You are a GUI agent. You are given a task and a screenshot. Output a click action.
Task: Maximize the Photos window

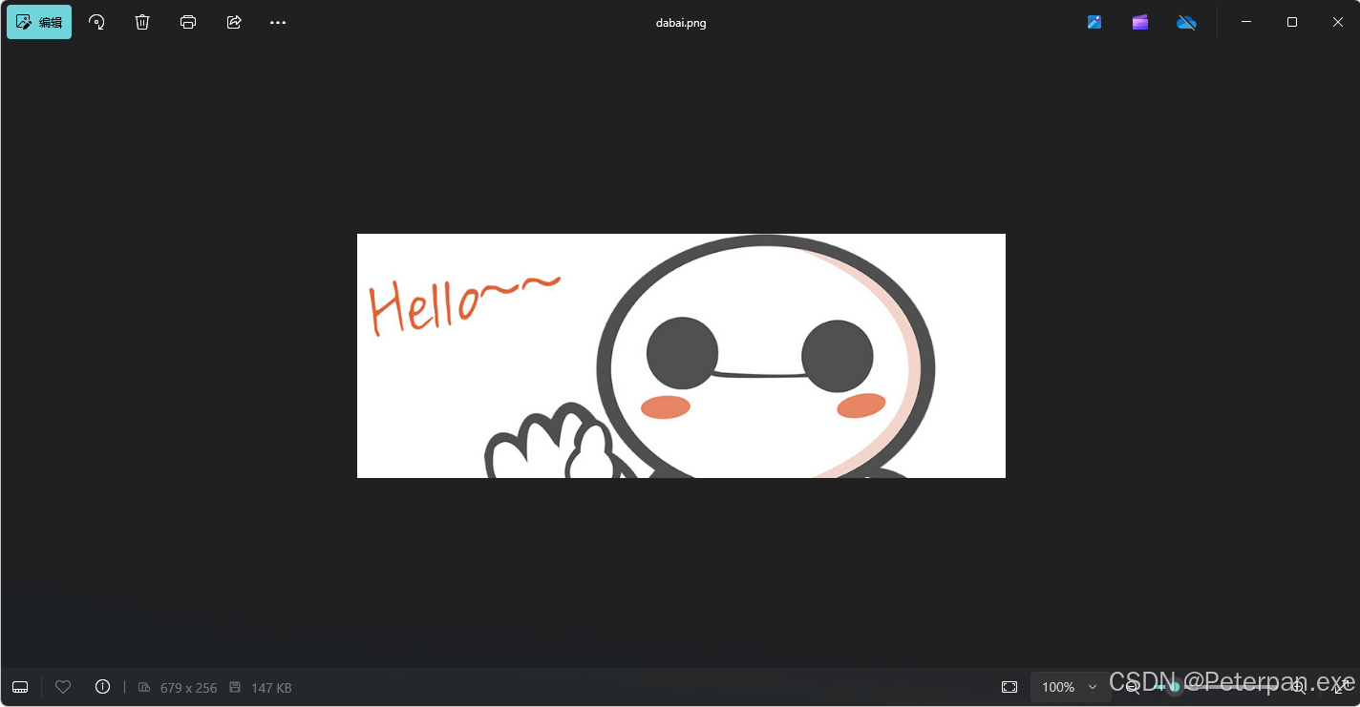[x=1292, y=22]
